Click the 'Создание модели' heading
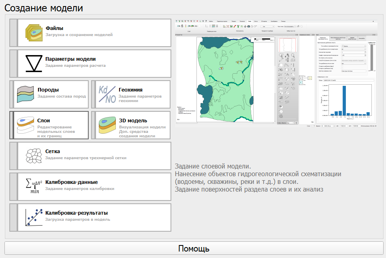This screenshot has width=386, height=258. [x=44, y=8]
